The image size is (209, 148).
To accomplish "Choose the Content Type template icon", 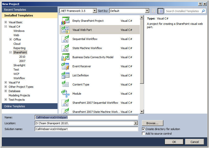I will [65, 84].
